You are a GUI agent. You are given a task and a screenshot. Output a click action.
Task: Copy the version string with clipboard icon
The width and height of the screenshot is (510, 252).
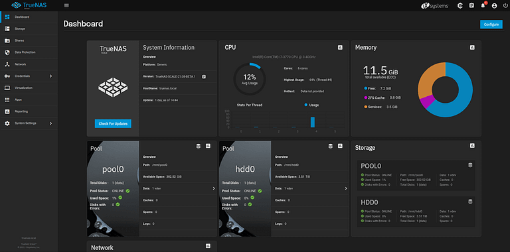coord(204,77)
